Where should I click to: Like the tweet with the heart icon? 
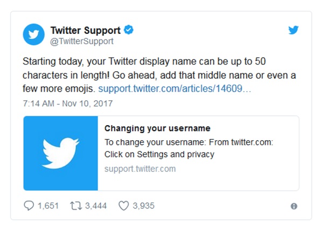[x=124, y=205]
